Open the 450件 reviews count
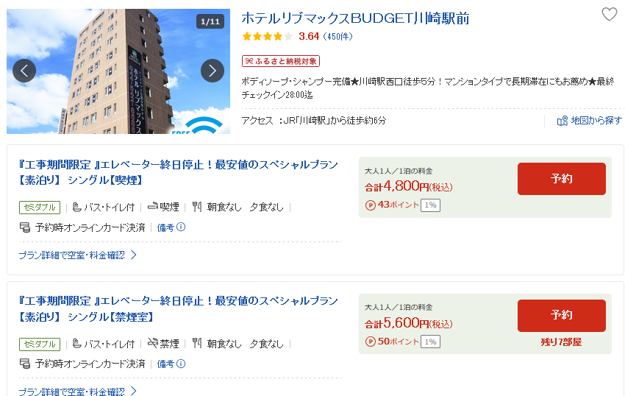The image size is (625, 396). point(337,36)
